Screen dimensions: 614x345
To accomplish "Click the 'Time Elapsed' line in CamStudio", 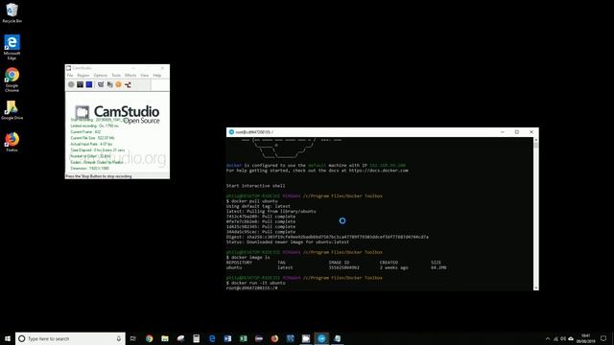I will (x=98, y=150).
